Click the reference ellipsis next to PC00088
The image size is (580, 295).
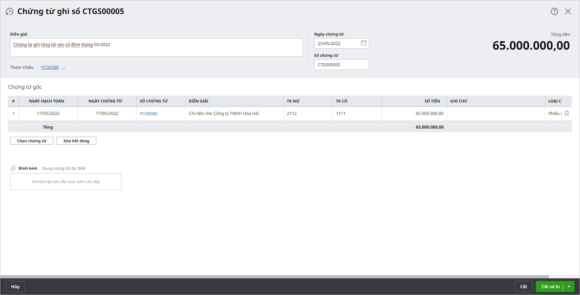click(63, 68)
